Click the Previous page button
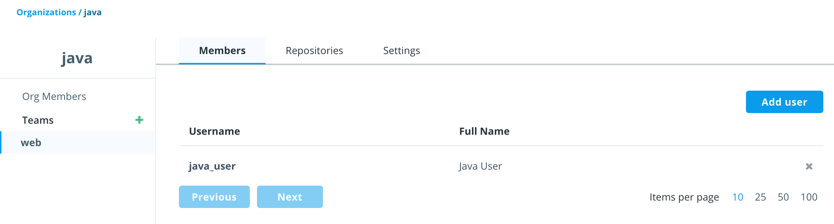This screenshot has height=224, width=834. [x=214, y=197]
